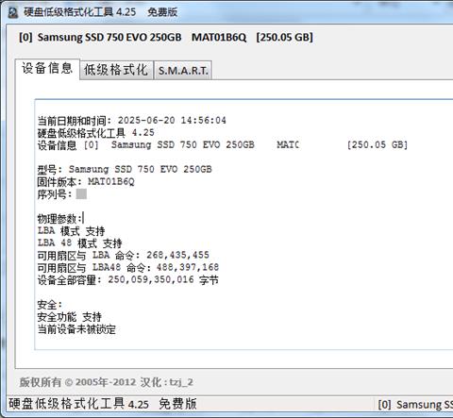Click the 安全: heading in info box

50,305
